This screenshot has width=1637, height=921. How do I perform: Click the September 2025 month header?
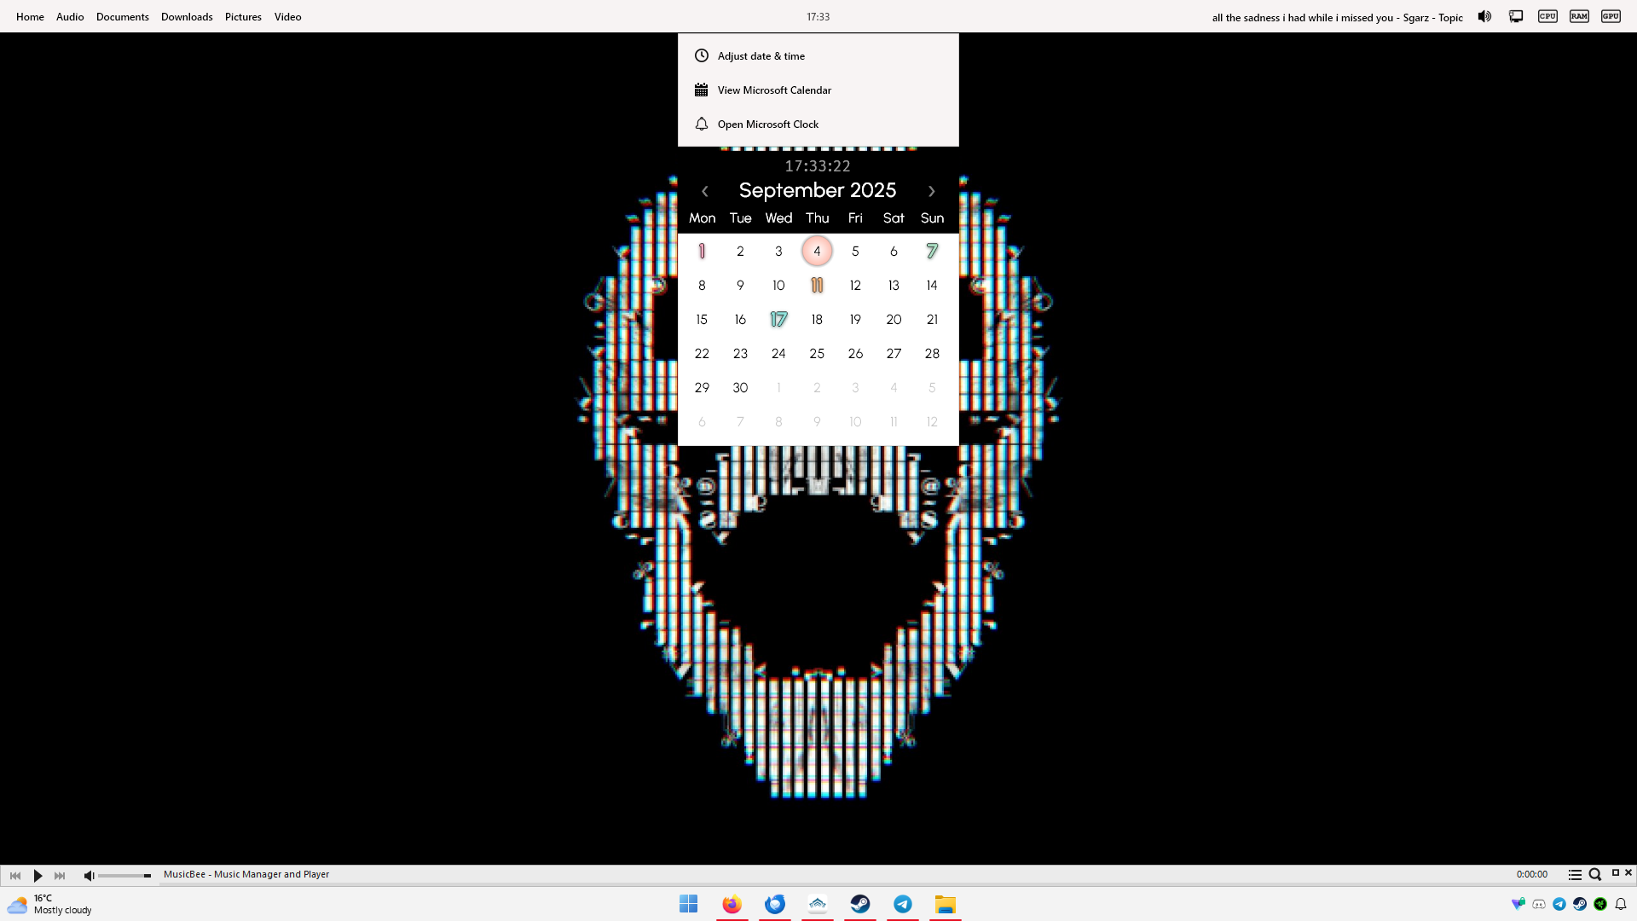817,190
